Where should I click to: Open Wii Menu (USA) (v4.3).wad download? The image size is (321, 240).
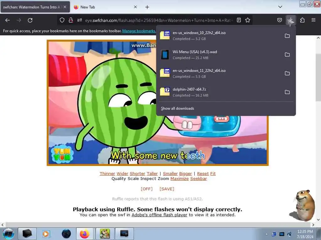pos(220,54)
